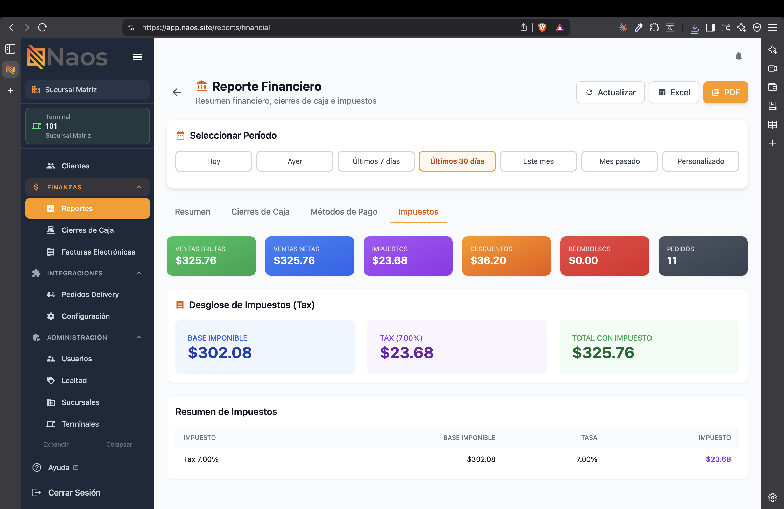Open the browser main menu icon
The image size is (784, 509).
pyautogui.click(x=773, y=27)
